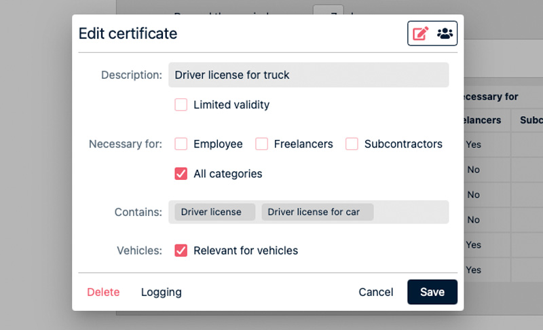The image size is (543, 330).
Task: Select the Subcontractors checkbox
Action: pos(352,144)
